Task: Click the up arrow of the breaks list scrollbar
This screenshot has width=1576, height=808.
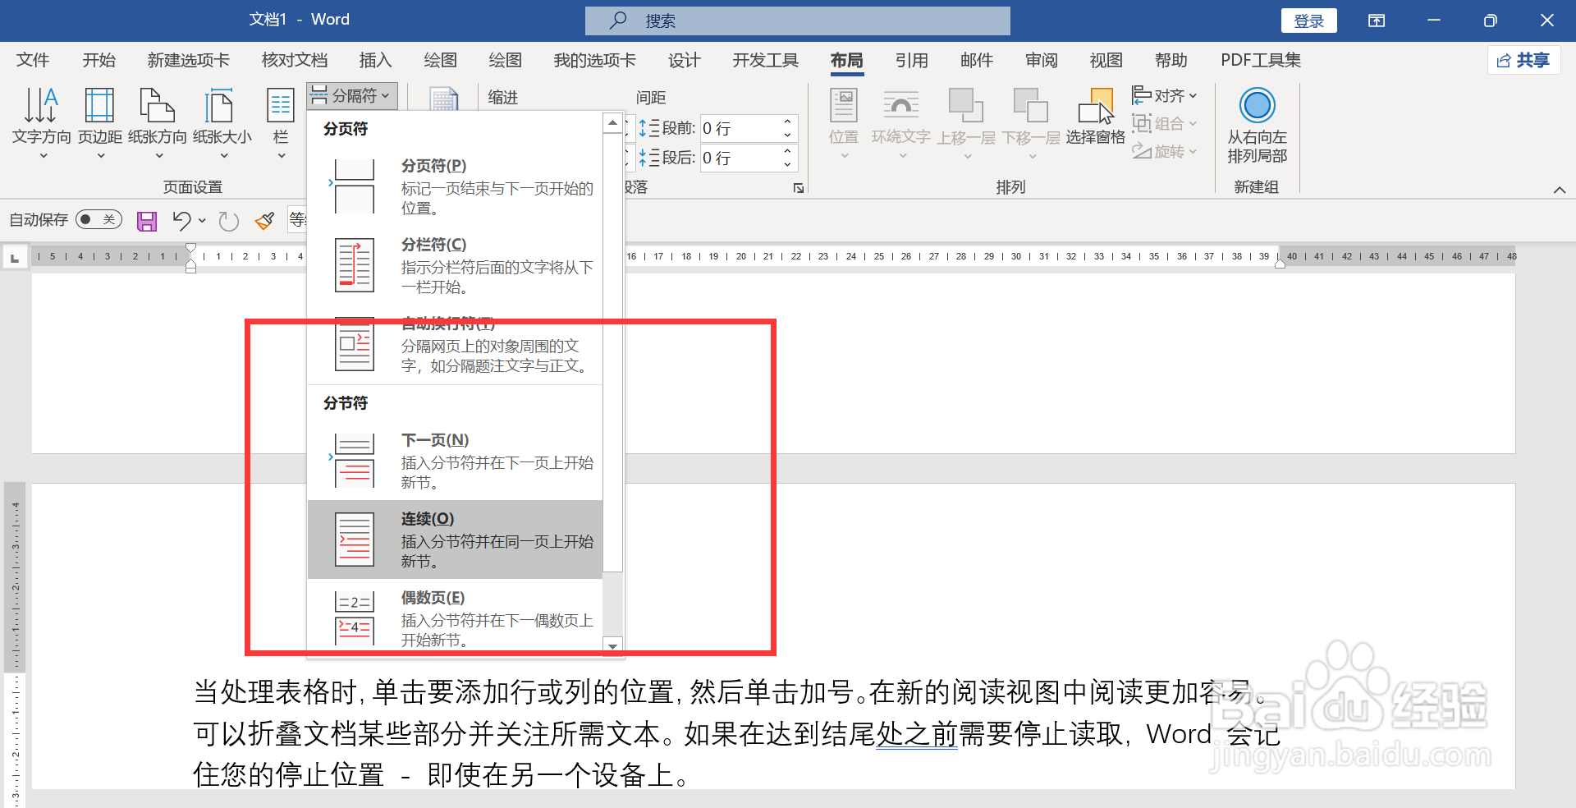Action: [612, 123]
